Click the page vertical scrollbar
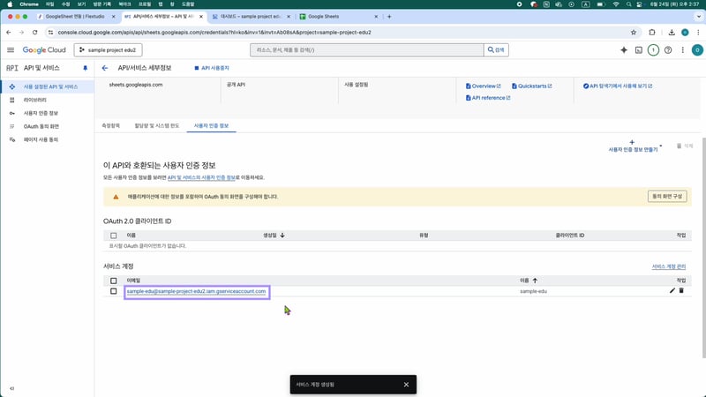This screenshot has height=397, width=706. (703, 248)
